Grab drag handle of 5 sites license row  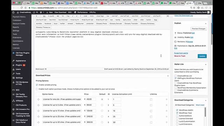tap(38, 105)
